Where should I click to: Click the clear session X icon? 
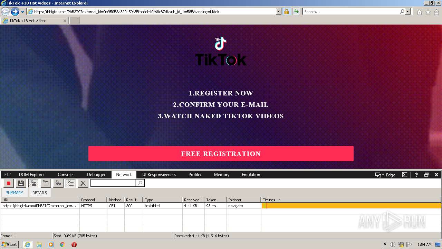83,183
